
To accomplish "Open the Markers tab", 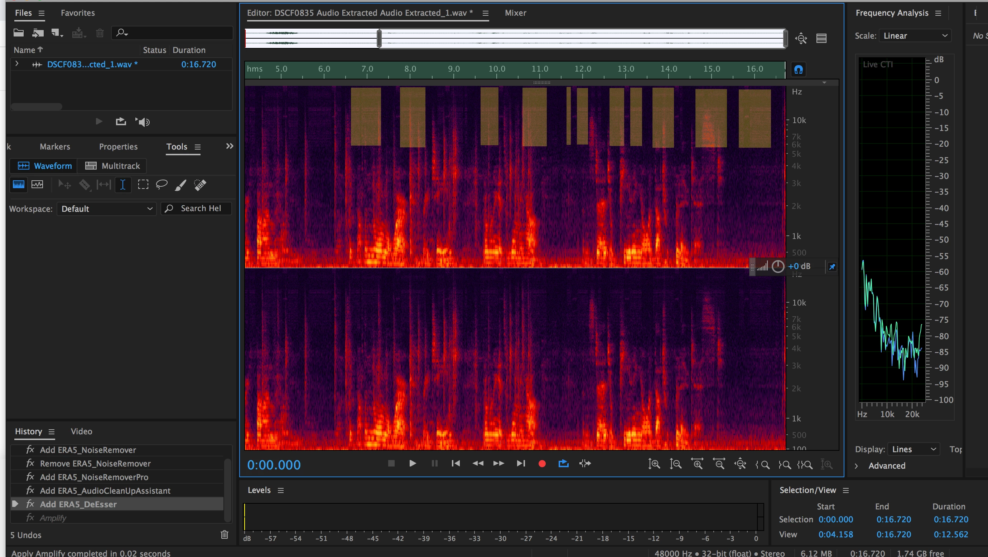I will pyautogui.click(x=55, y=147).
